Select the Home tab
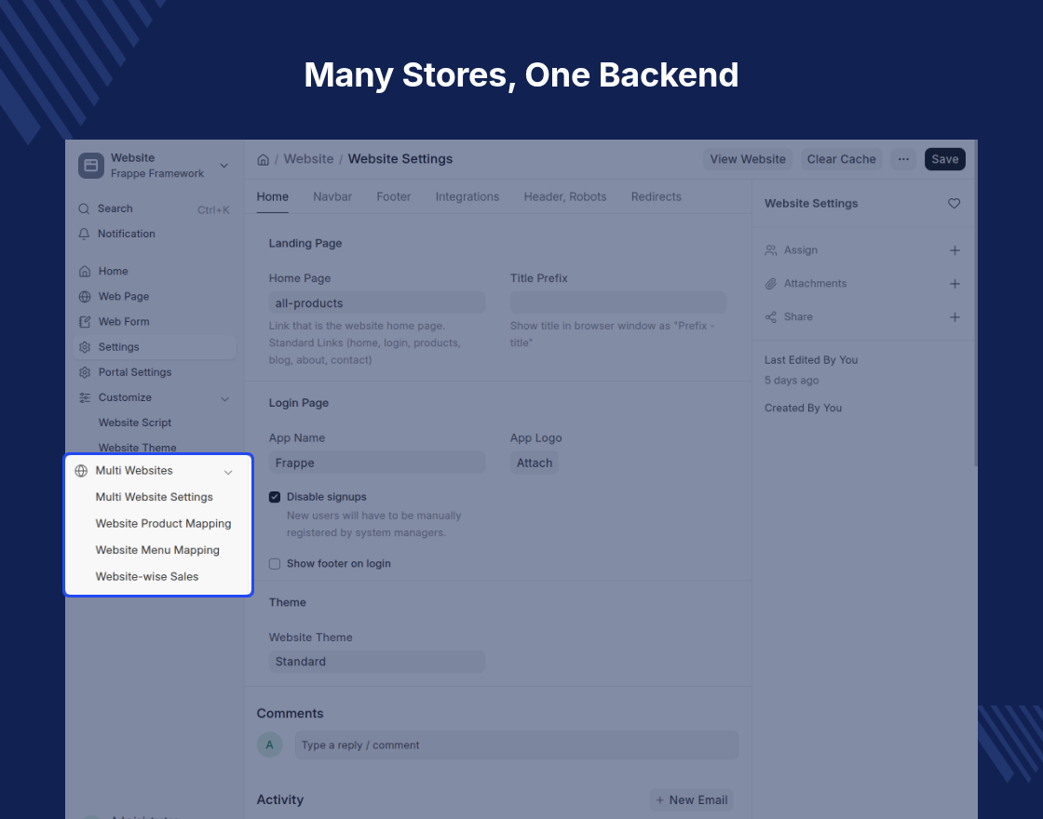 coord(273,196)
